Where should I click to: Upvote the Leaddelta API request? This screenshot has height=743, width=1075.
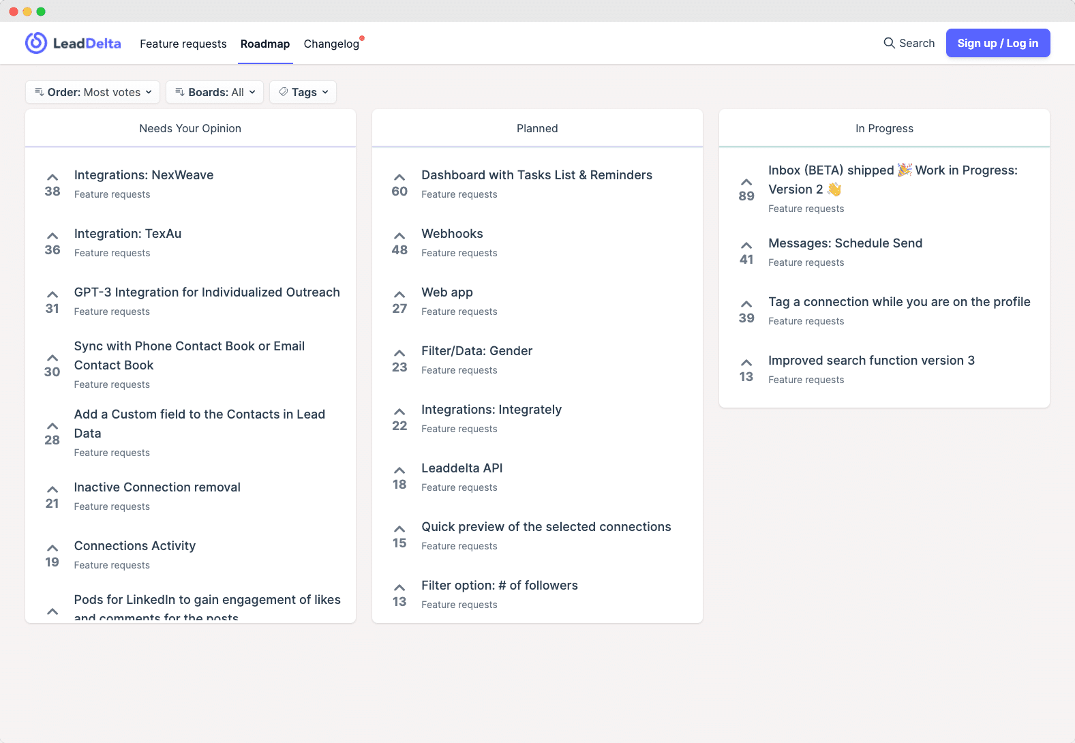[x=399, y=471]
